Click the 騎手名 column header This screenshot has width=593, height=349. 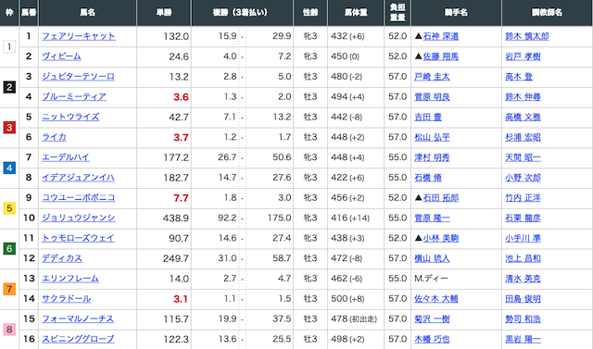(x=456, y=12)
